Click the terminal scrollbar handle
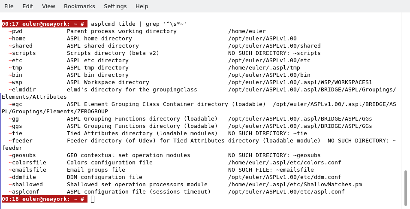 405,188
